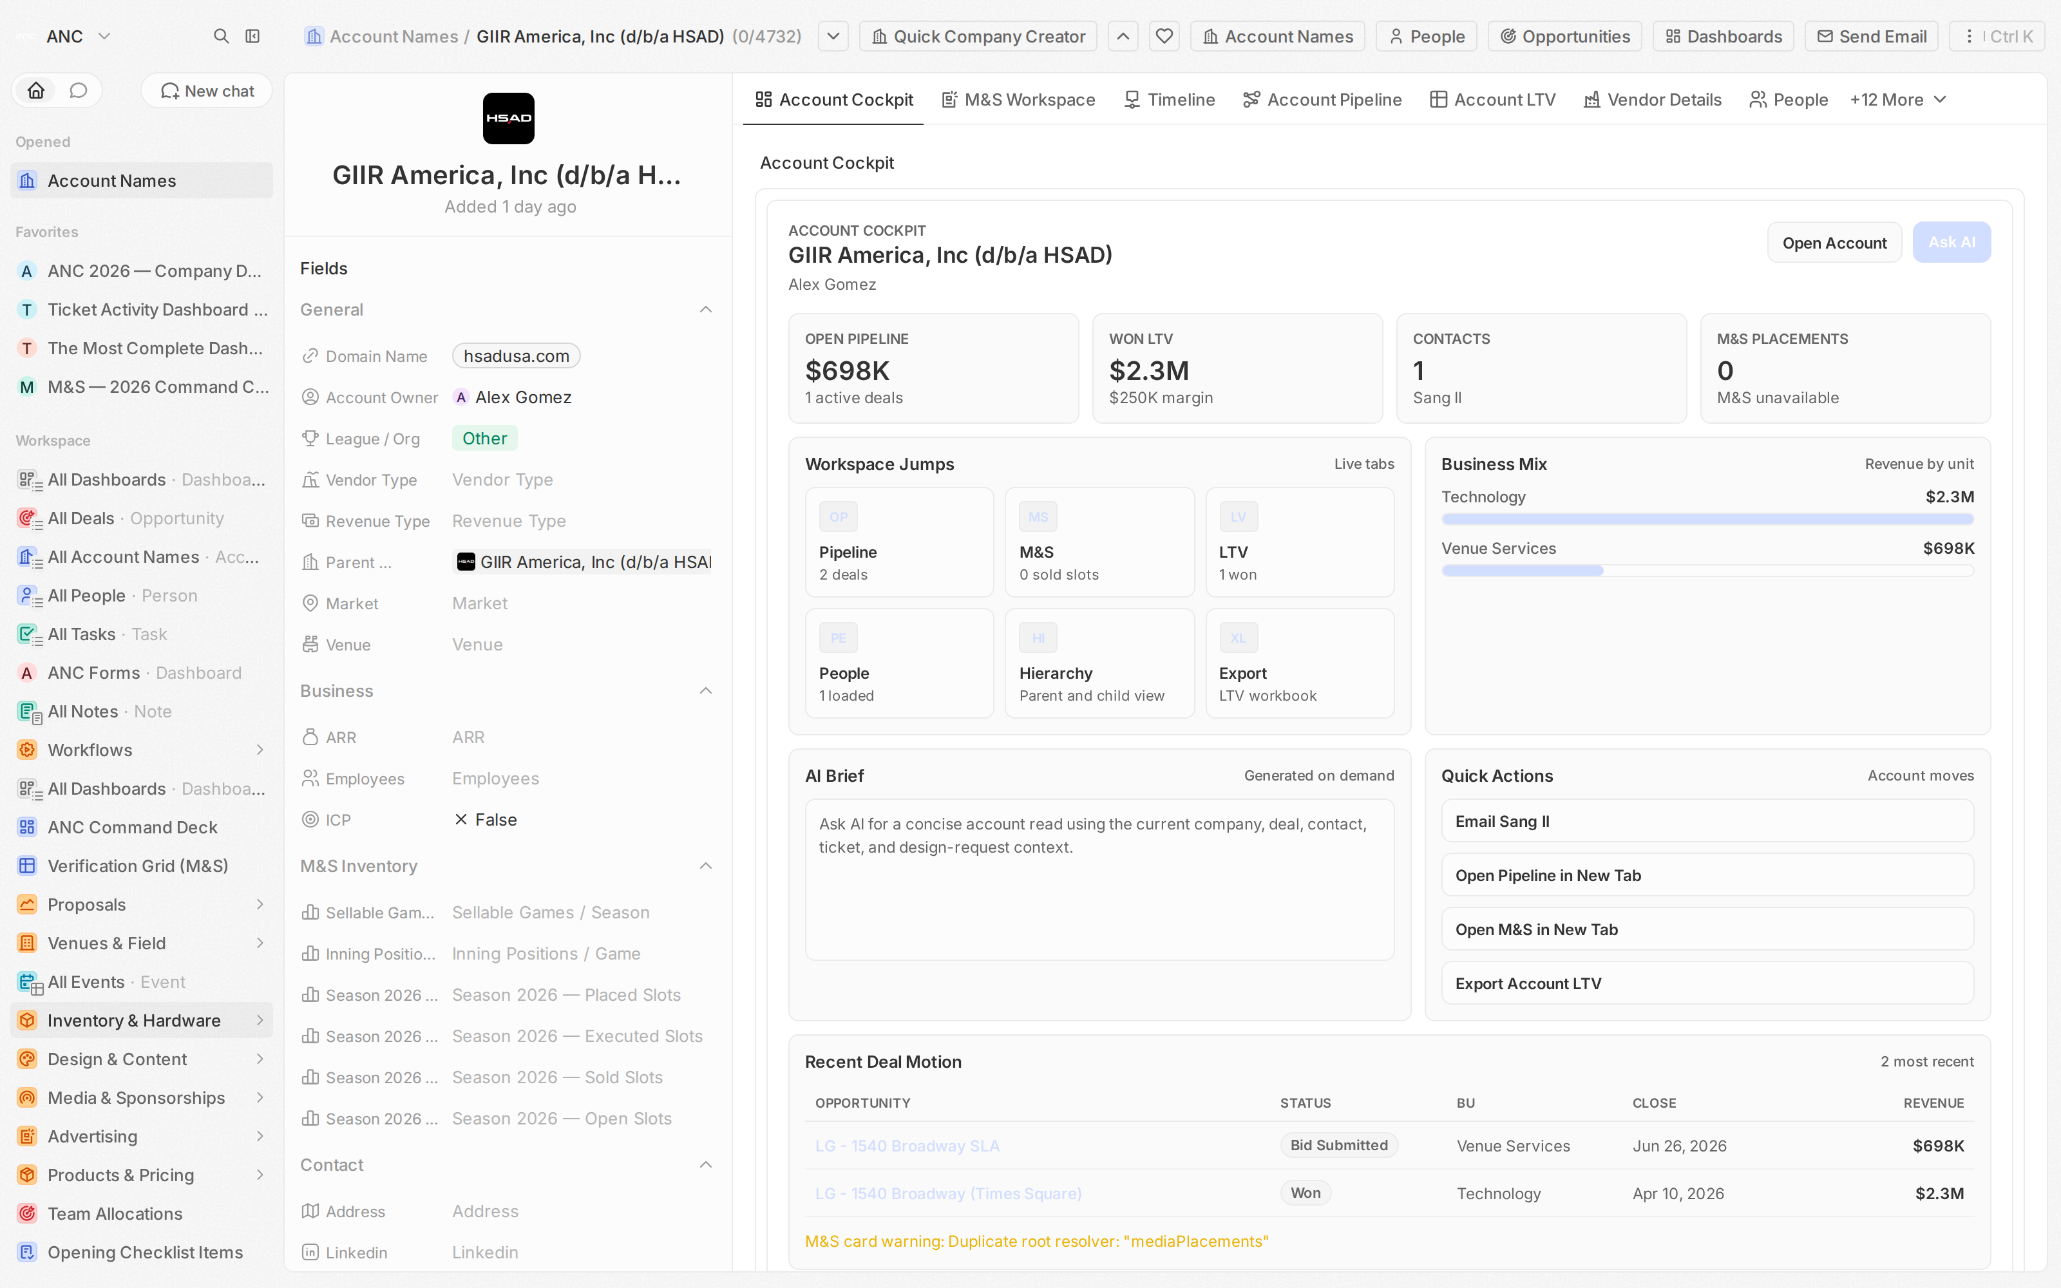Expand Venues & Field sidebar group
Screen dimensions: 2061x1288
(260, 943)
